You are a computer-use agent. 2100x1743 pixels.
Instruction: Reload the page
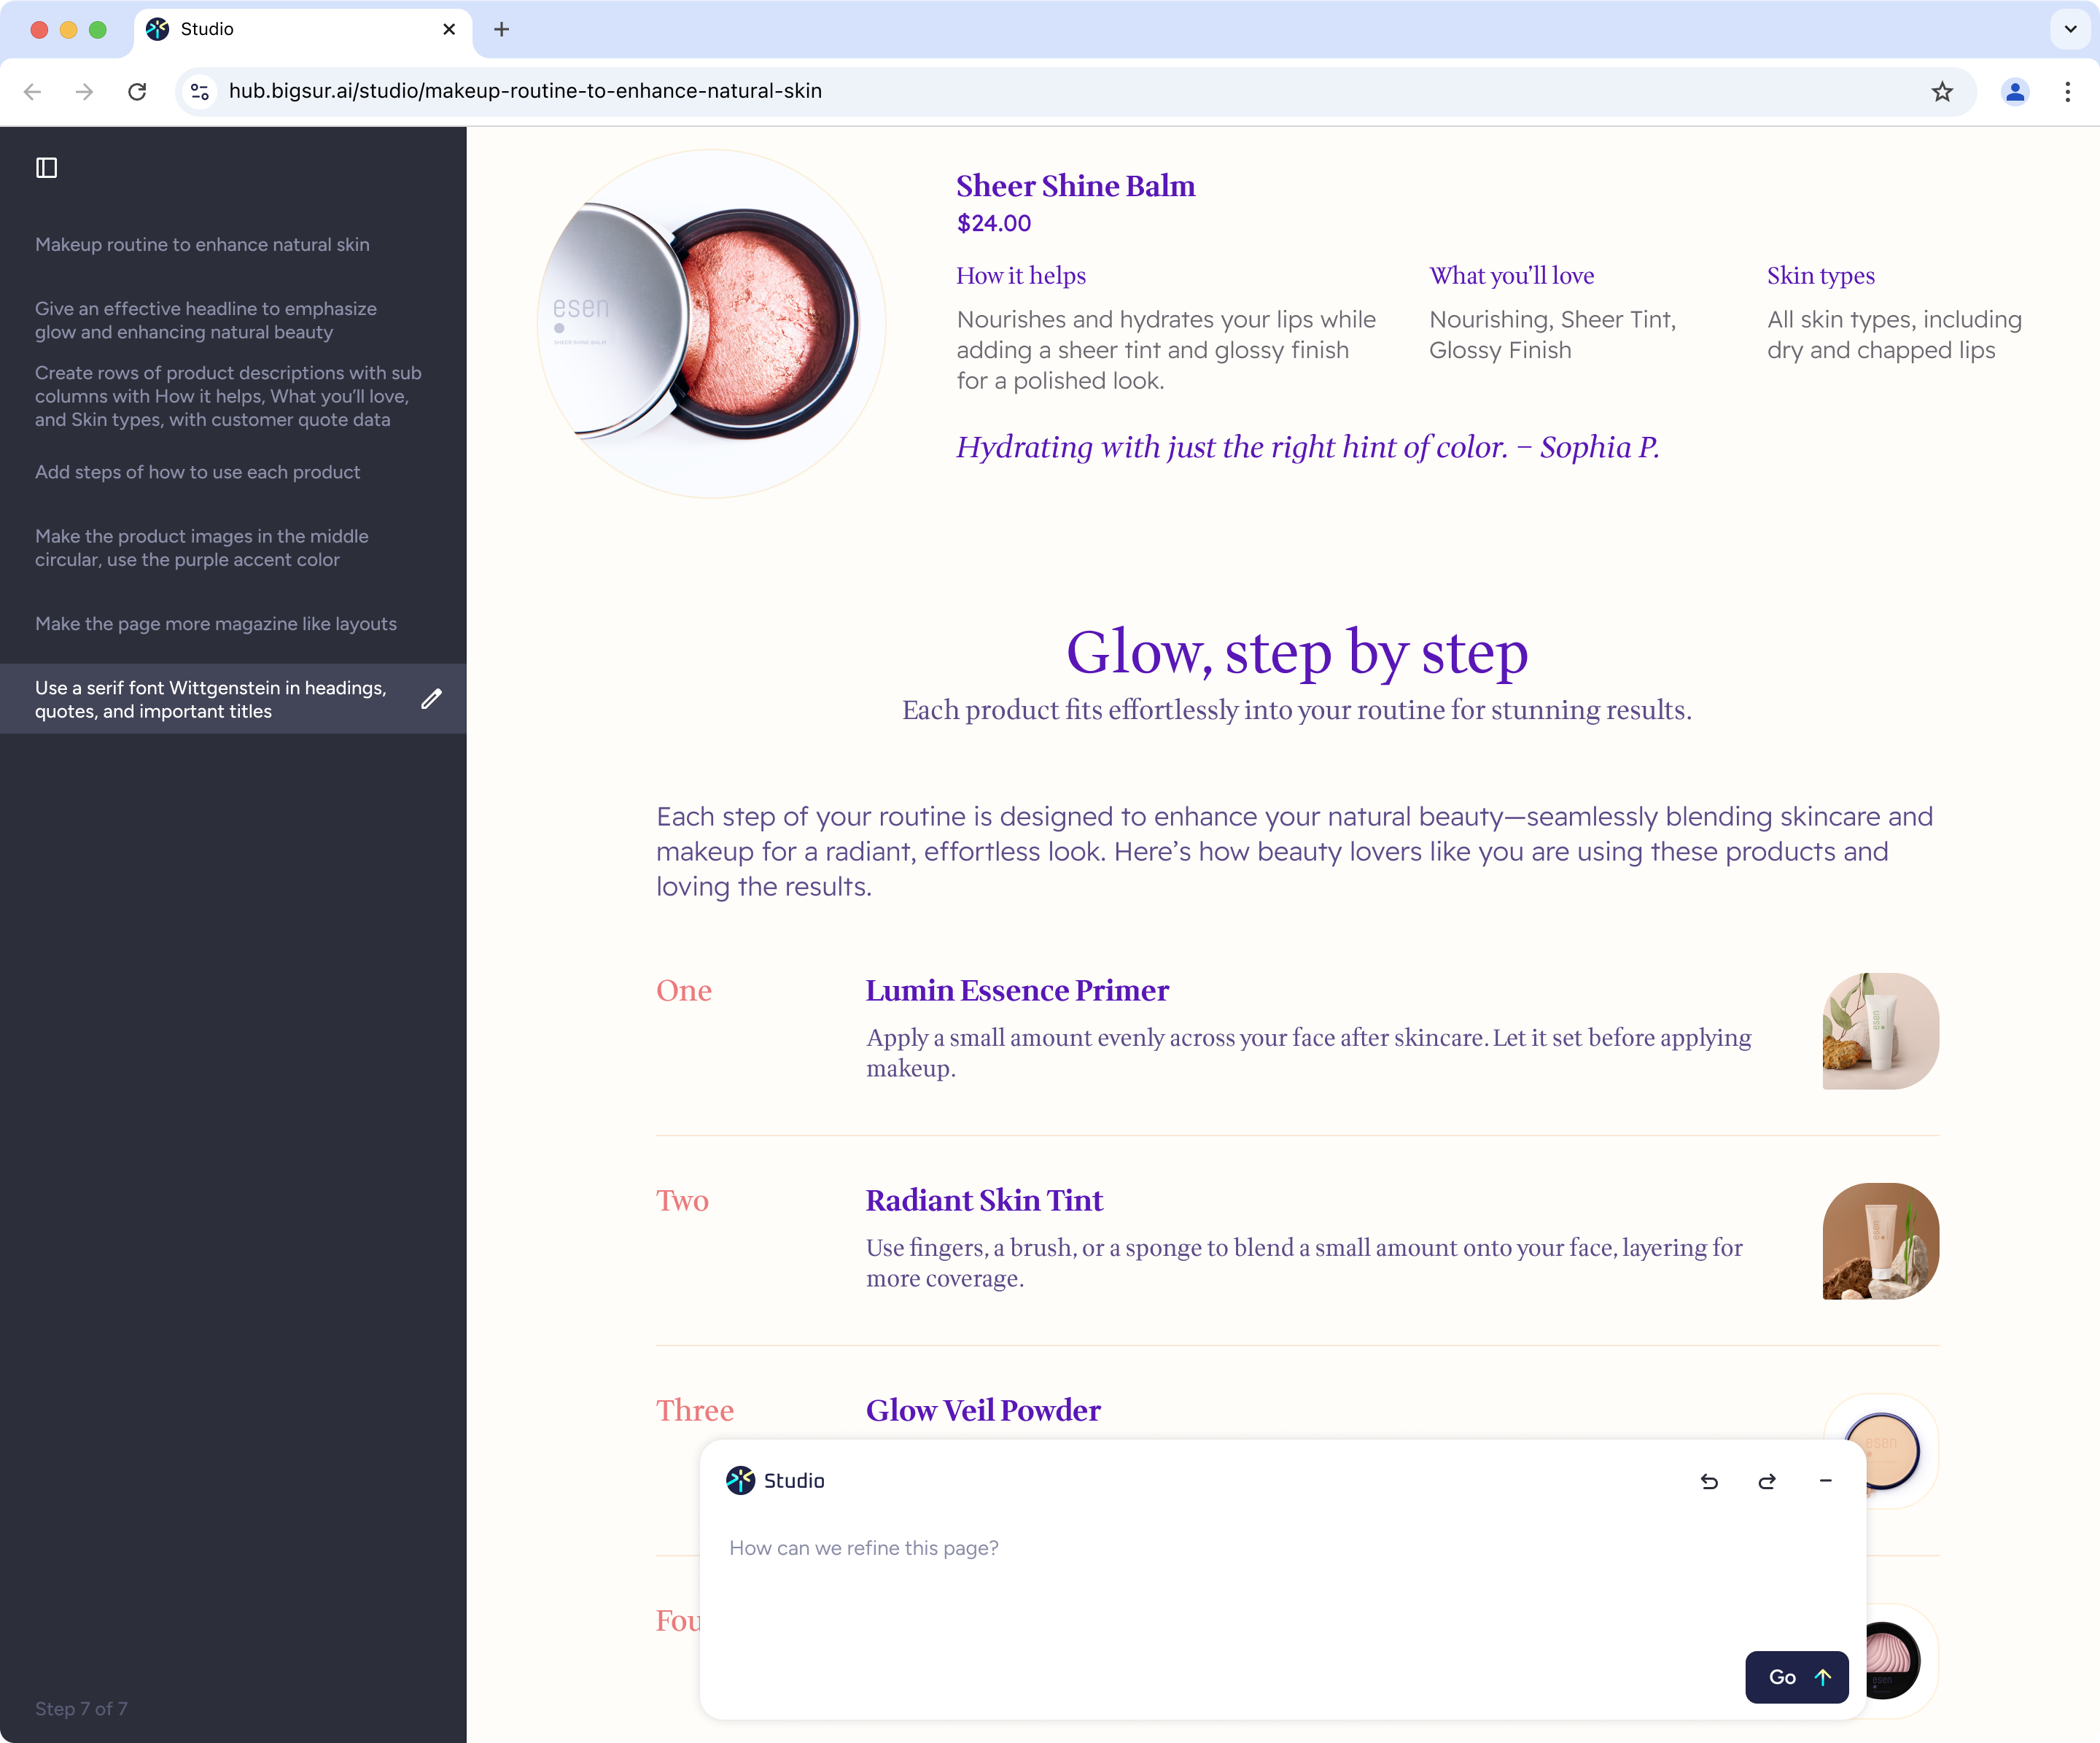click(137, 92)
